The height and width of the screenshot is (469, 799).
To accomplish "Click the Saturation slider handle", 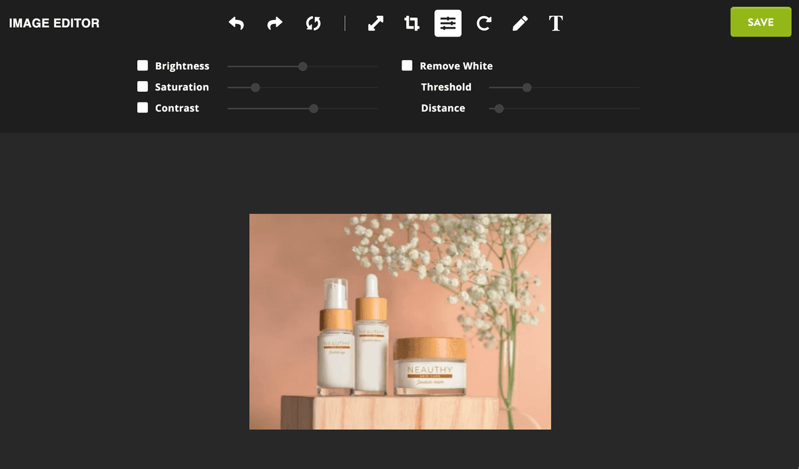I will point(255,87).
